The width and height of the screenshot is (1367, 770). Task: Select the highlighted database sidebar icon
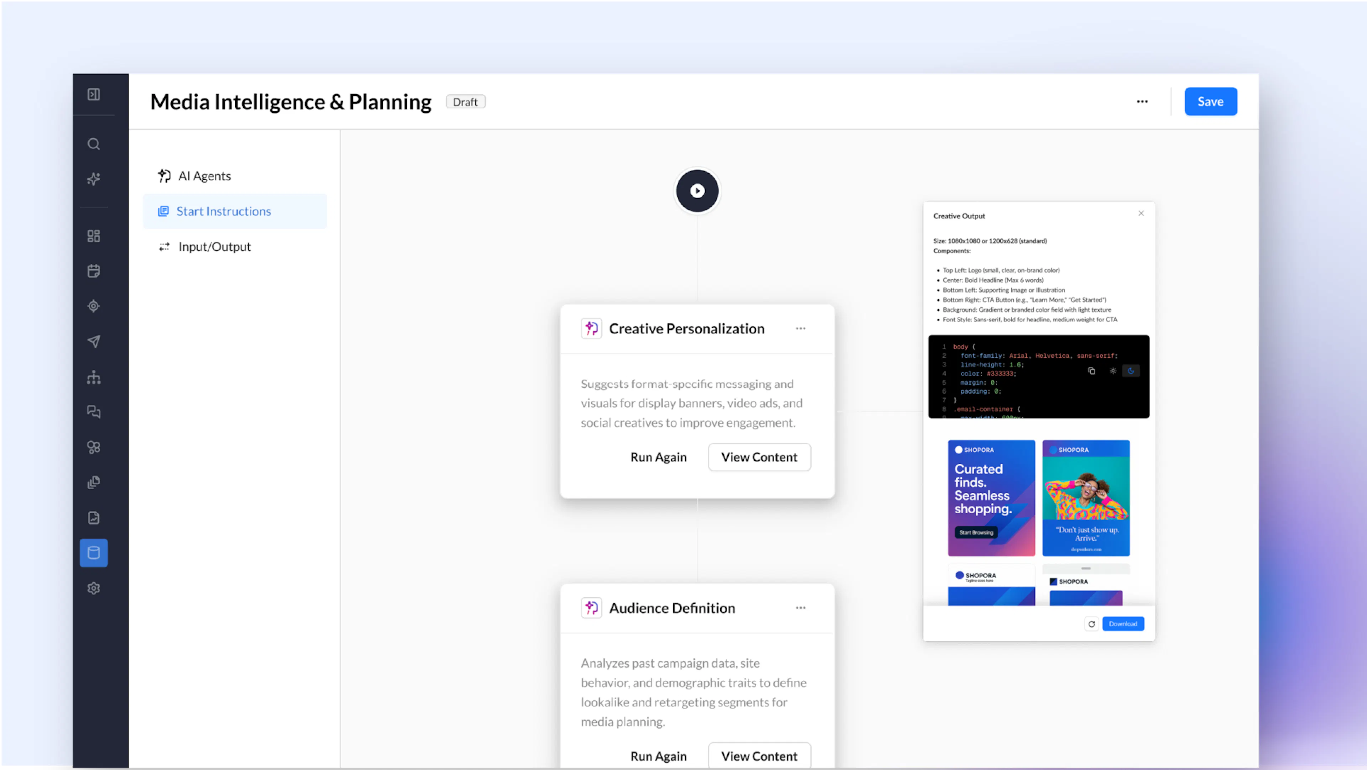pos(93,553)
